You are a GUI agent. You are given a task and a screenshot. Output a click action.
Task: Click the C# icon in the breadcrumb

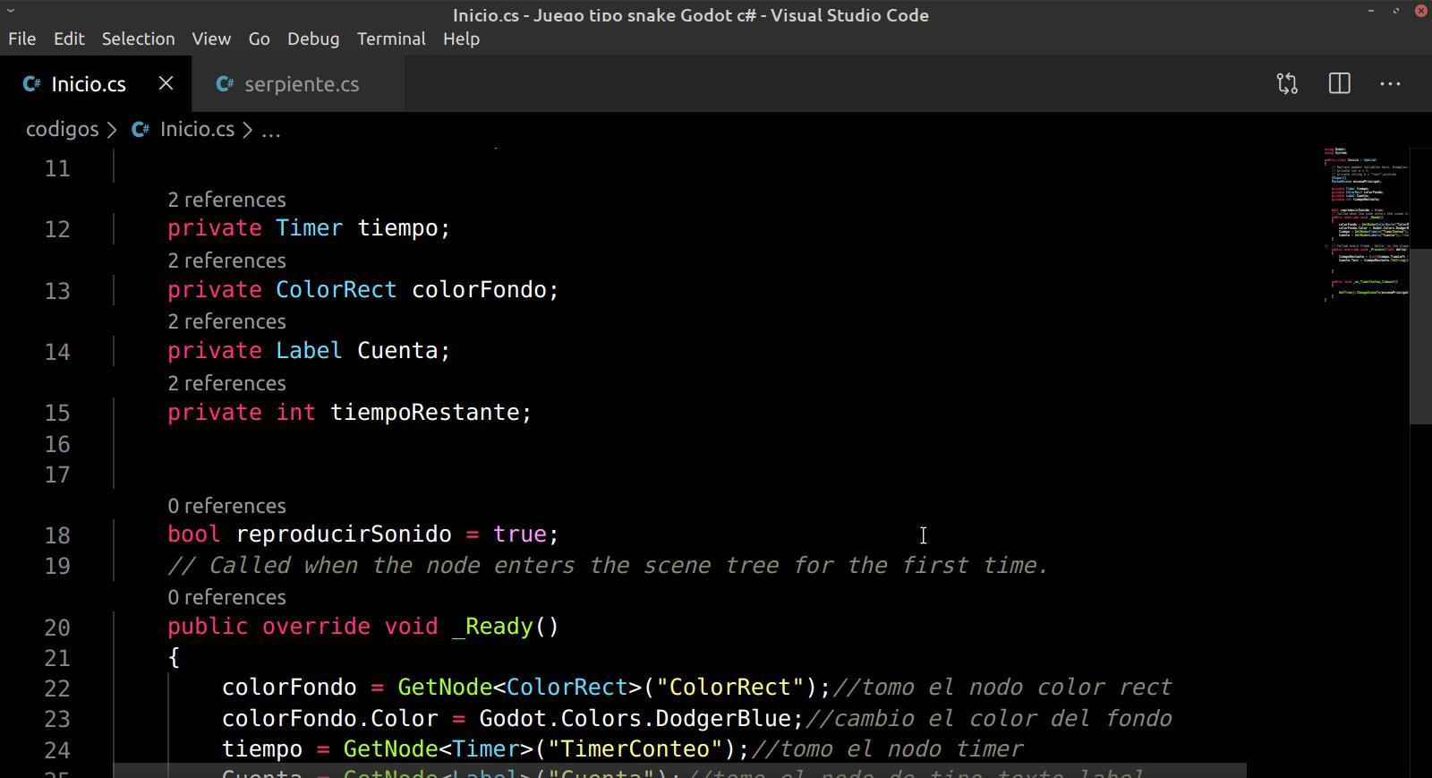click(141, 130)
